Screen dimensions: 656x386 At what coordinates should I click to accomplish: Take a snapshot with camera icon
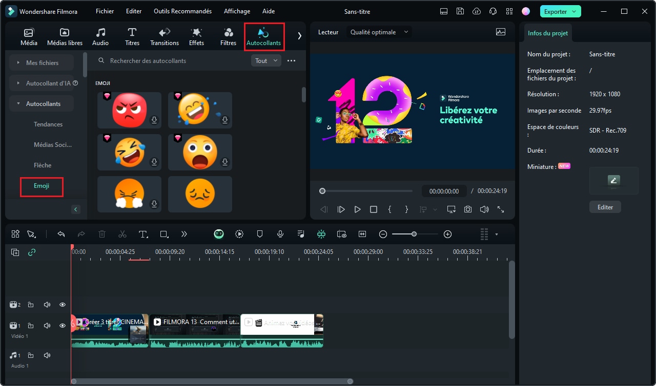pos(468,209)
